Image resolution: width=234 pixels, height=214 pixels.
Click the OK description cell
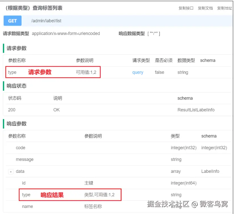pos(56,110)
